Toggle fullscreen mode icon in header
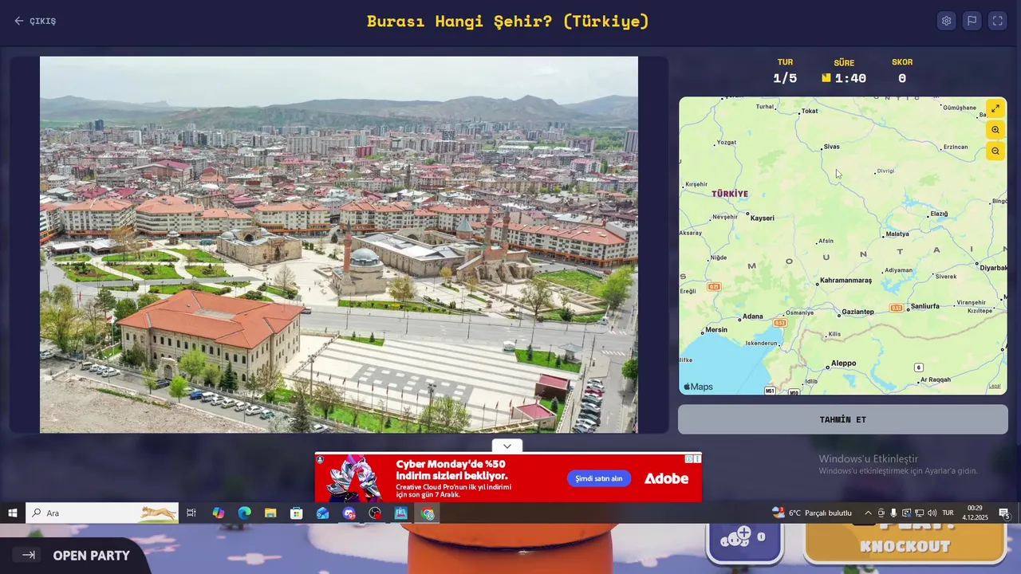1021x574 pixels. point(997,21)
